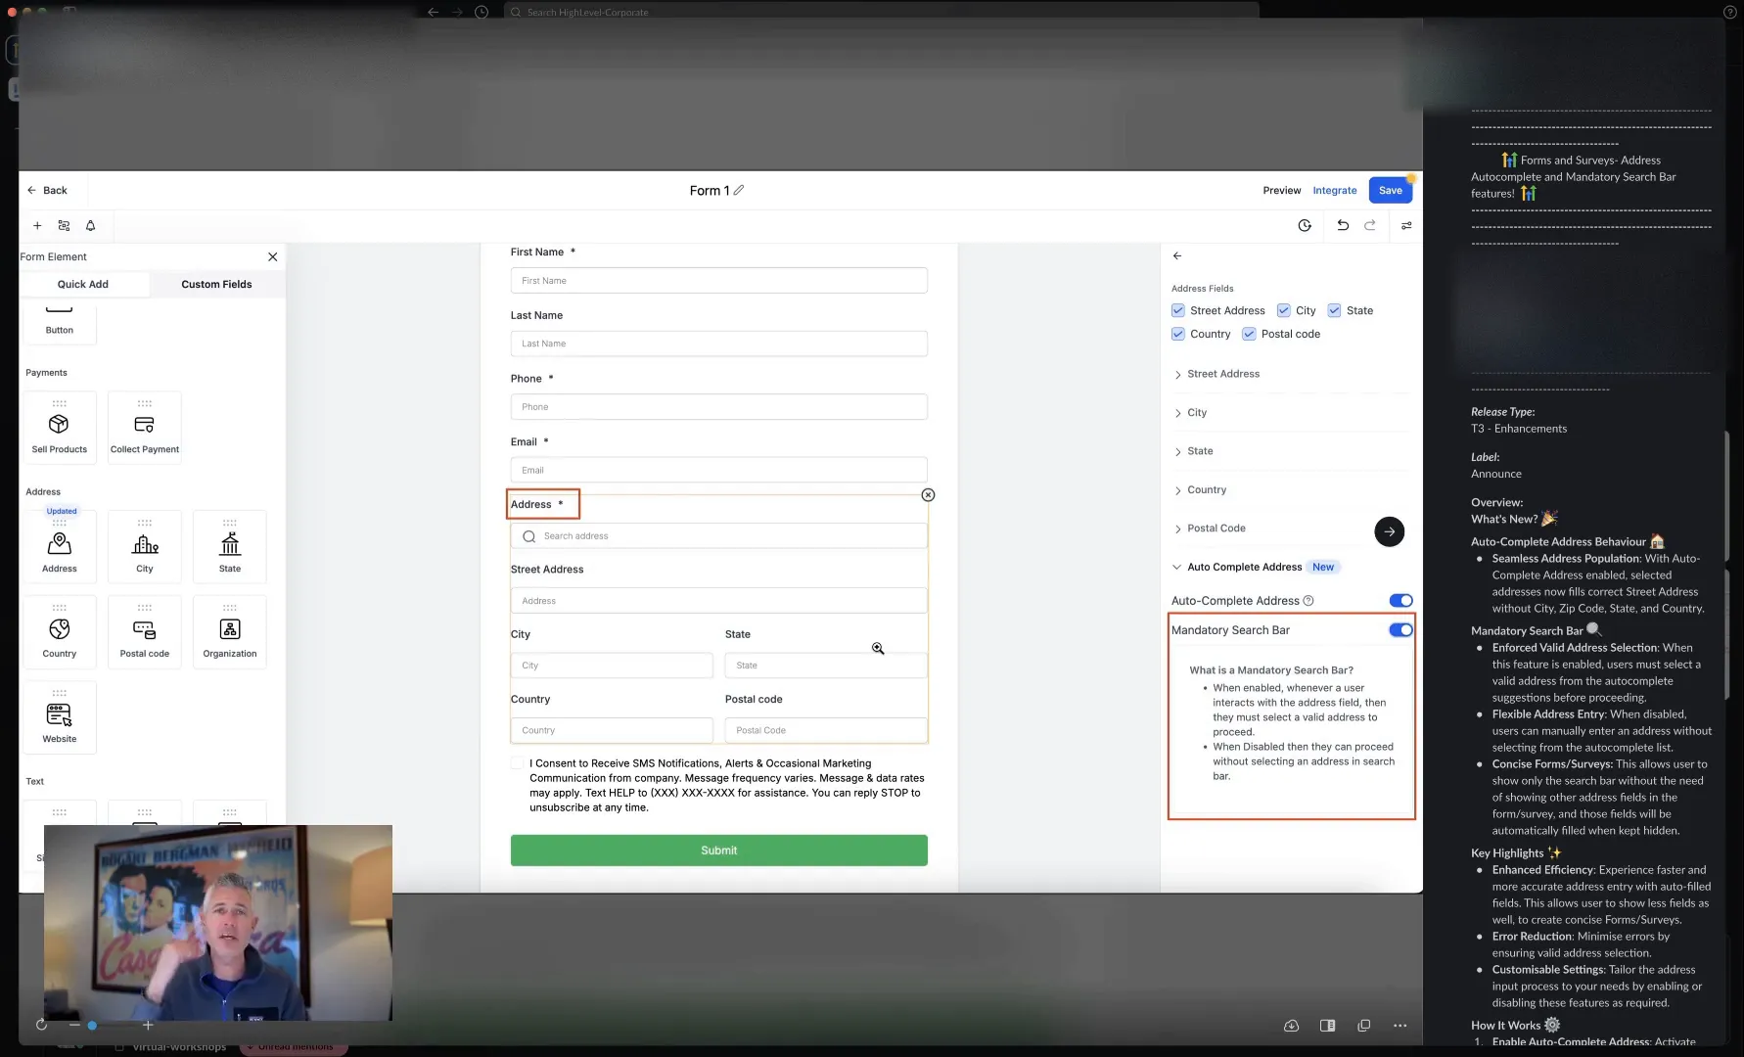This screenshot has height=1057, width=1744.
Task: Open the more options ellipsis
Action: pos(1400,1026)
